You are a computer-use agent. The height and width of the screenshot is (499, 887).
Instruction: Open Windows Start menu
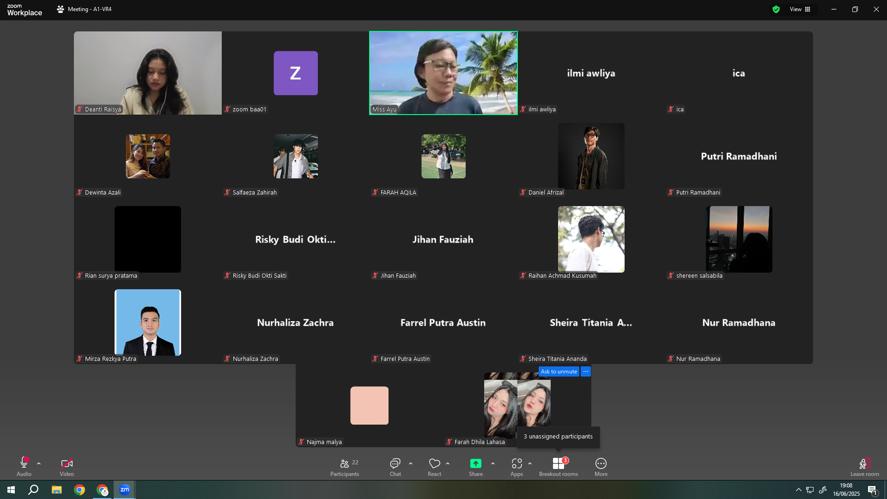pyautogui.click(x=11, y=490)
